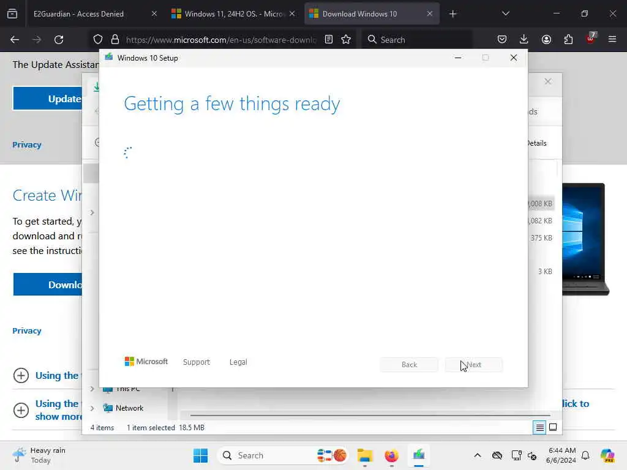Close the File Explorer window
Viewport: 627px width, 470px height.
pos(548,81)
